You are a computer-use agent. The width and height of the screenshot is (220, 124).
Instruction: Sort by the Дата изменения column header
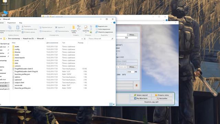tap(52, 43)
